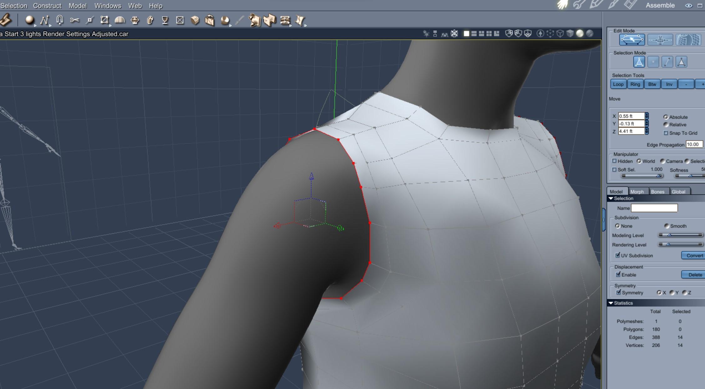Choose wireframe cube display mode
705x389 pixels.
(560, 33)
